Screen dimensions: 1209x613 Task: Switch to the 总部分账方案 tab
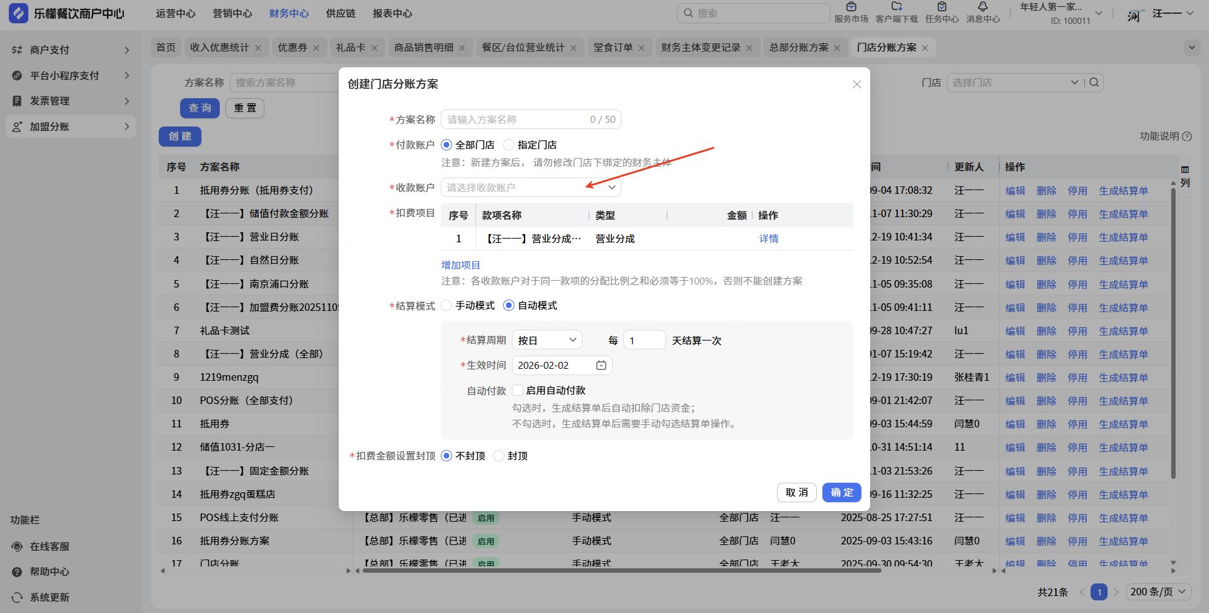click(x=798, y=48)
